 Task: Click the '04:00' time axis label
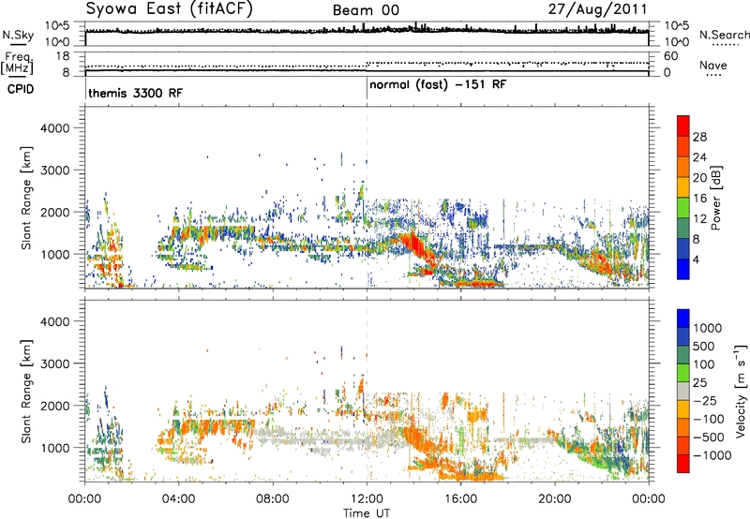(x=178, y=499)
